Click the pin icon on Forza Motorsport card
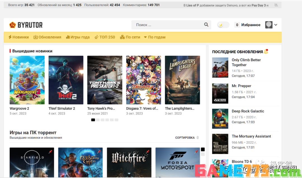 (196, 152)
